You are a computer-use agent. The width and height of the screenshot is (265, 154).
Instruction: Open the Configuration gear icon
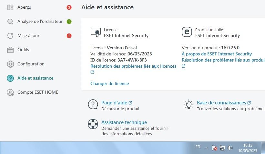10,64
